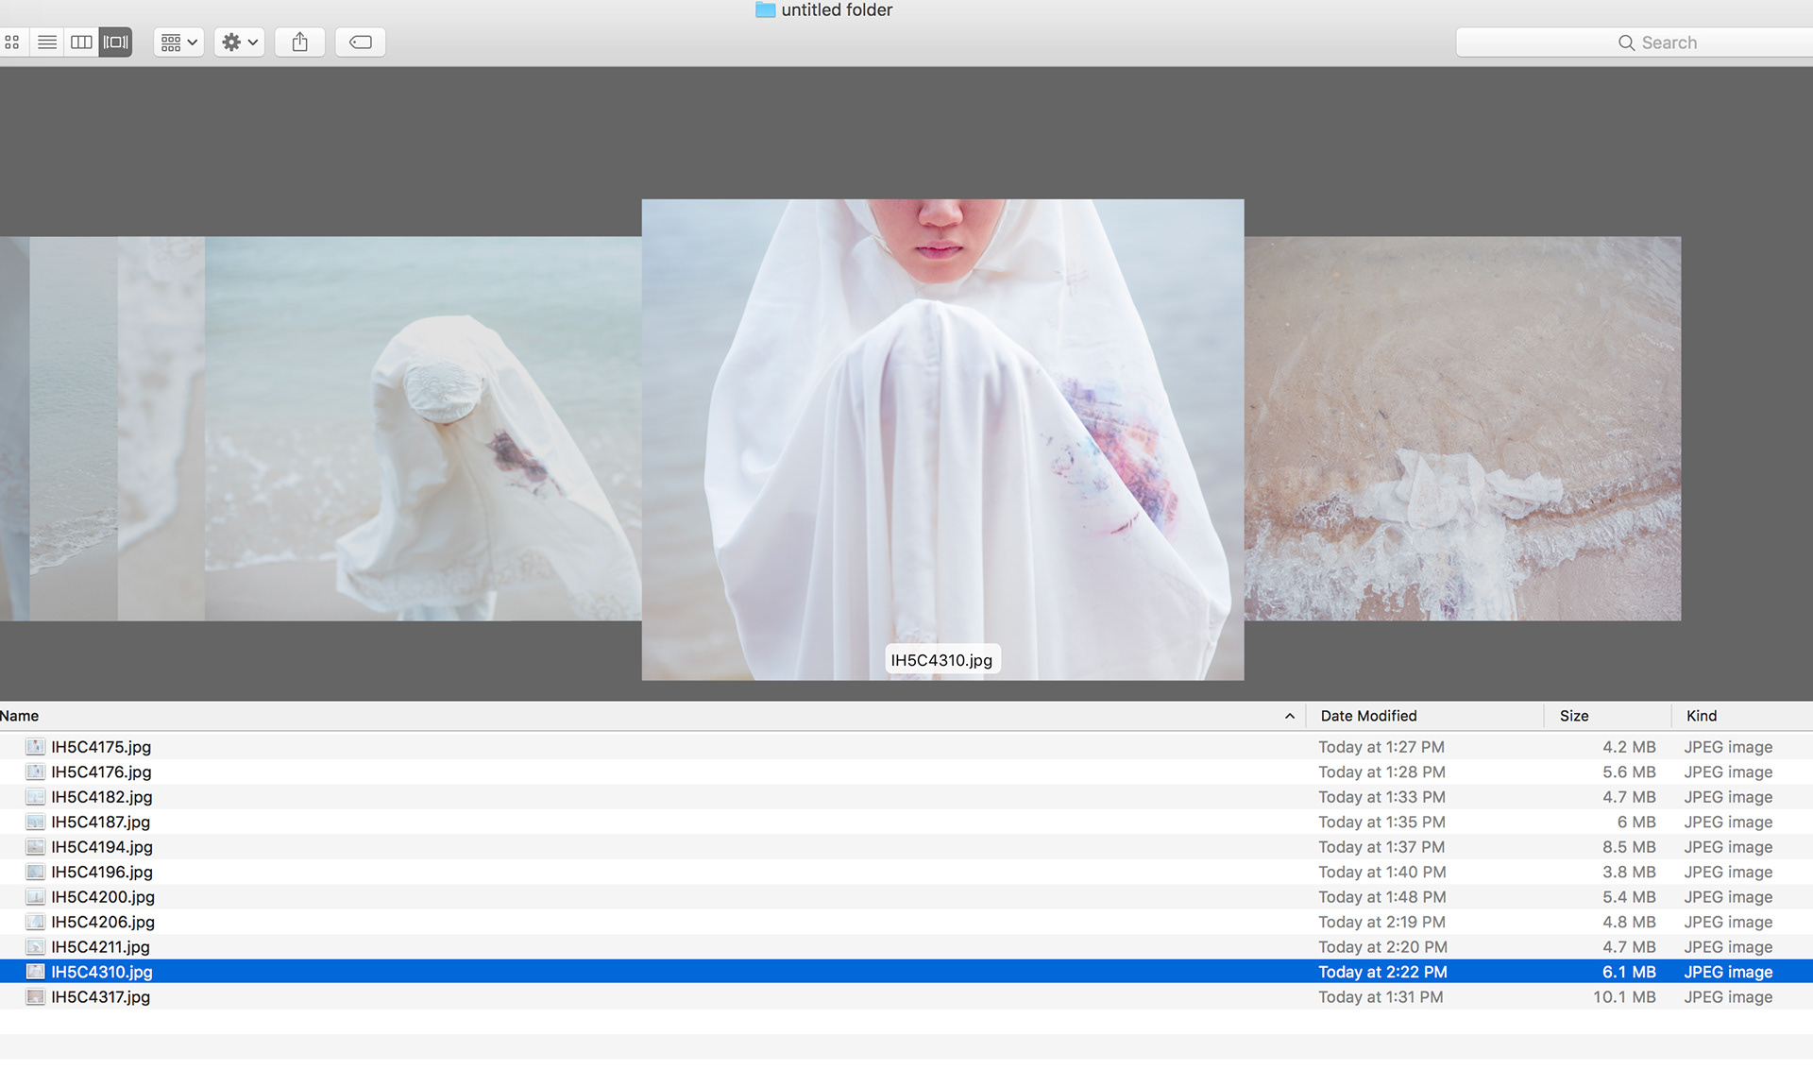Click the file icon of IH5C4187.jpg
This screenshot has width=1813, height=1069.
pyautogui.click(x=35, y=823)
